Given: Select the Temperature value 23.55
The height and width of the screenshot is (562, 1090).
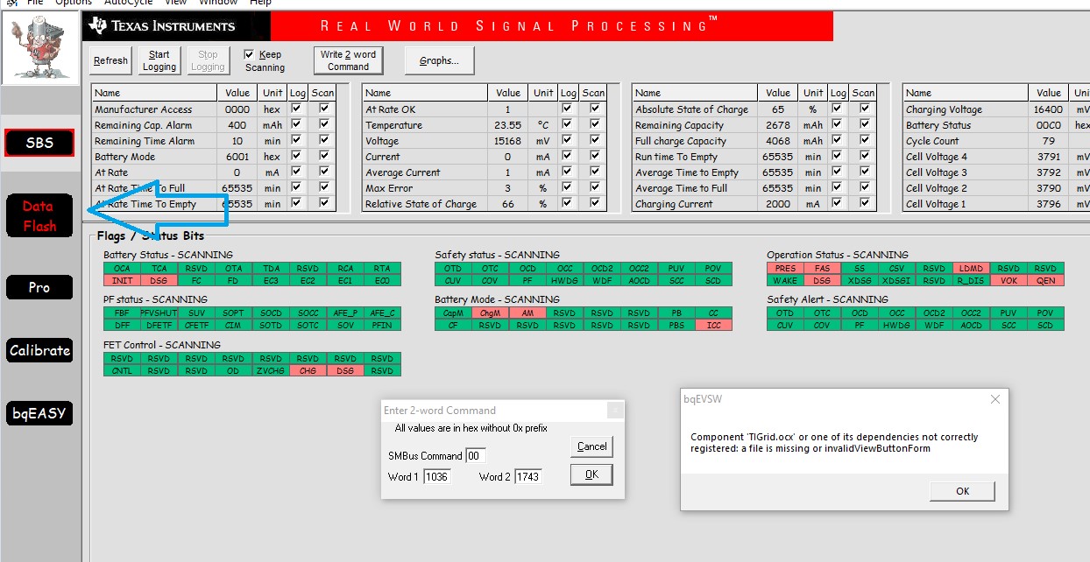Looking at the screenshot, I should click(508, 125).
